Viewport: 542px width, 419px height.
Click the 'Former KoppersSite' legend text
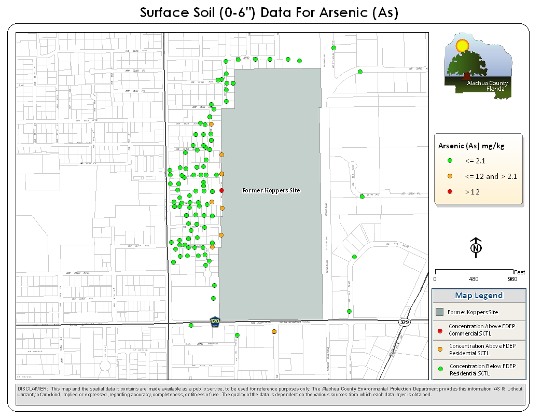[x=473, y=312]
